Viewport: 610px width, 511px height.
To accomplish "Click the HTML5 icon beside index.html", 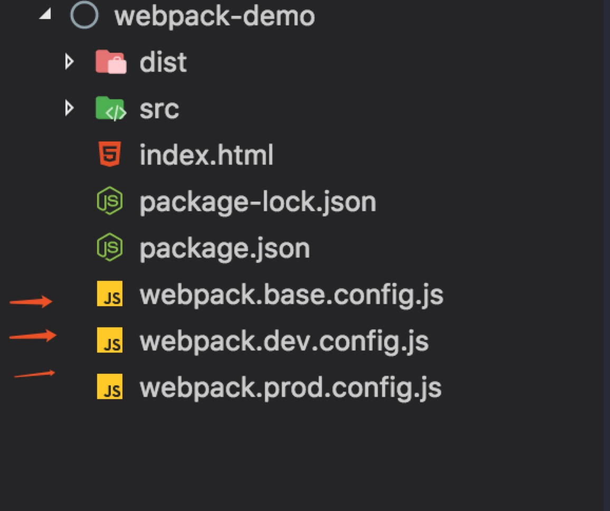I will click(x=110, y=155).
